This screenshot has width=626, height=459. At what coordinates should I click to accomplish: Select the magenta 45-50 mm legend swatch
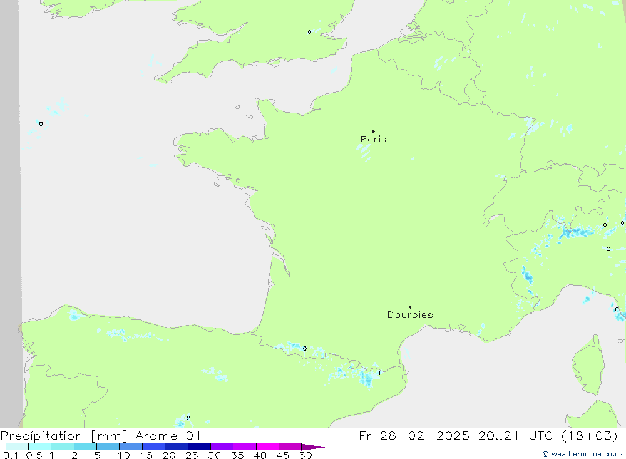coord(290,446)
